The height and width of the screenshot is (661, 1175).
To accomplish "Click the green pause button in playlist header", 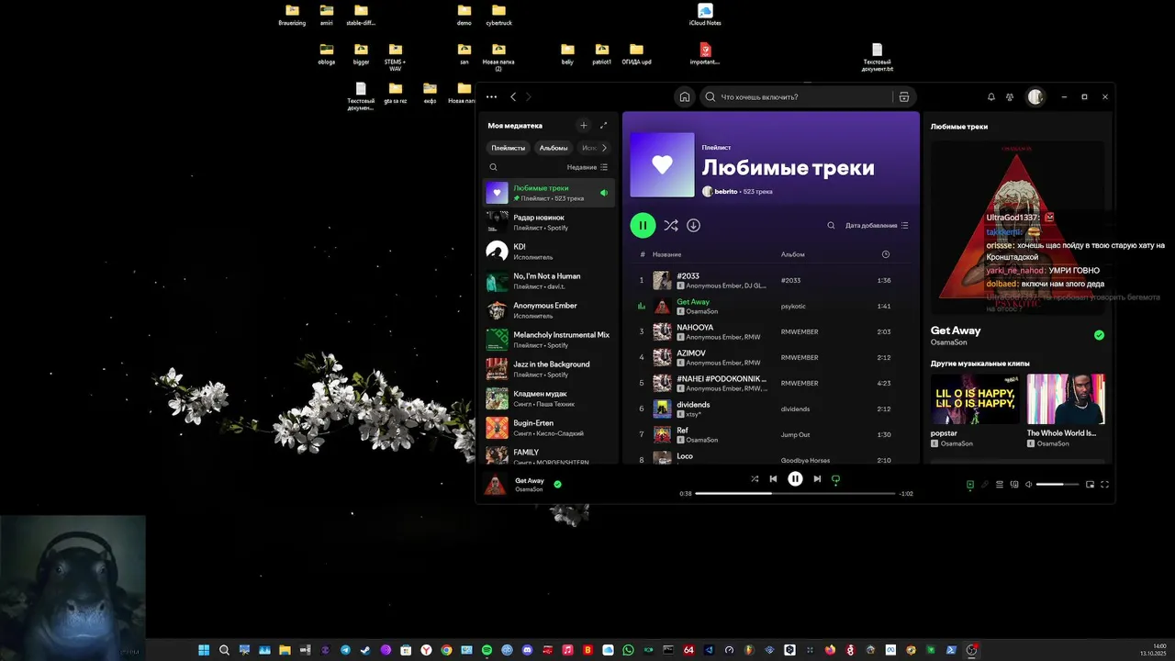I will pos(643,225).
